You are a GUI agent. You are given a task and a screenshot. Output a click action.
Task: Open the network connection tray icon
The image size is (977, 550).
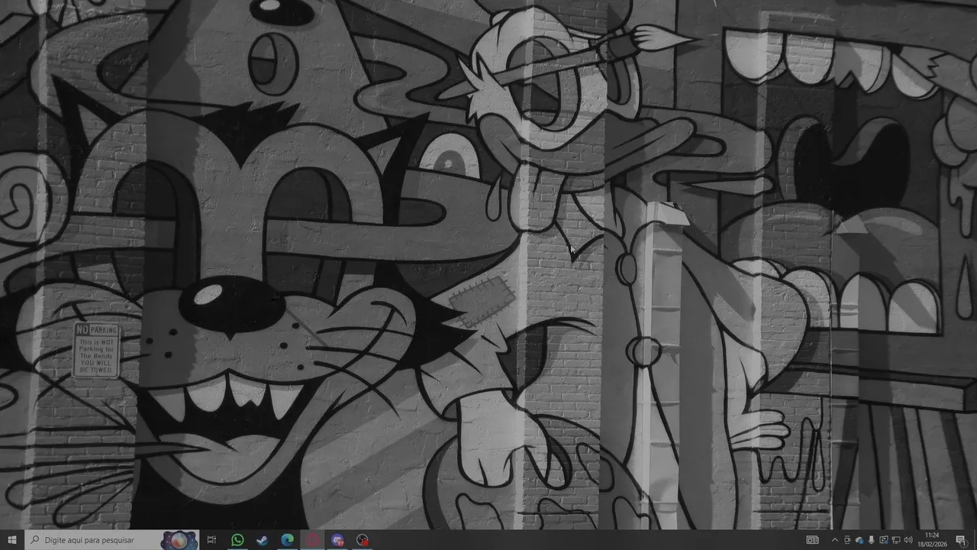click(896, 540)
